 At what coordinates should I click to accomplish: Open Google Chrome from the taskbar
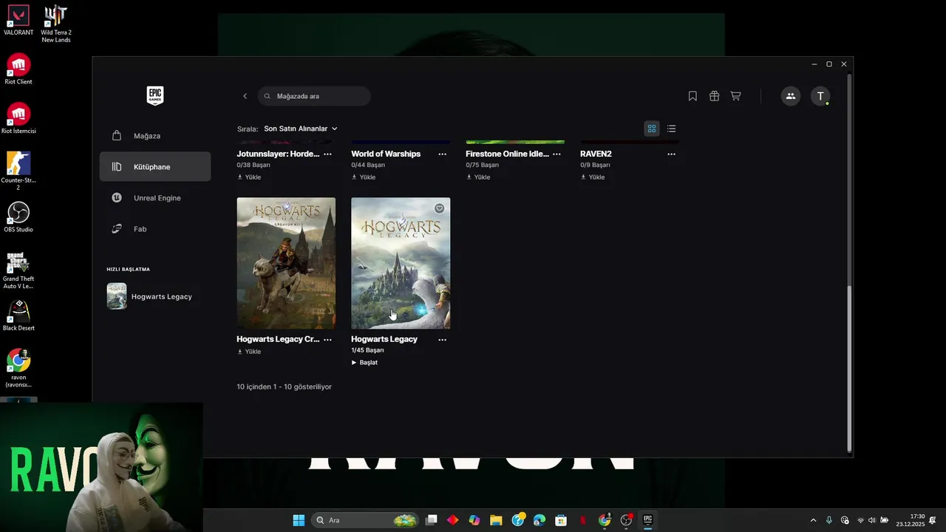pyautogui.click(x=605, y=520)
